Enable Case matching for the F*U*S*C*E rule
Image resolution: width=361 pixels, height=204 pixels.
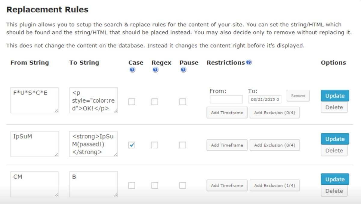132,102
